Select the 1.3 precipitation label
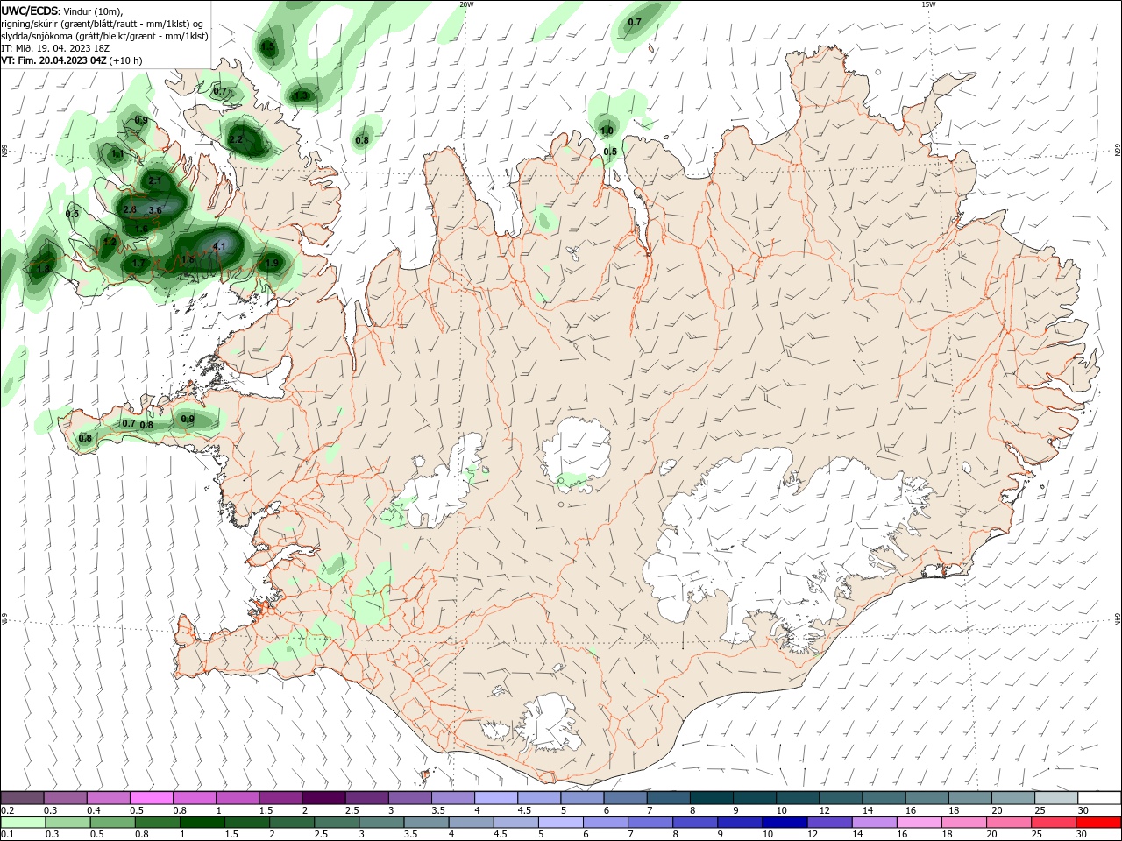The width and height of the screenshot is (1122, 841). tap(302, 95)
